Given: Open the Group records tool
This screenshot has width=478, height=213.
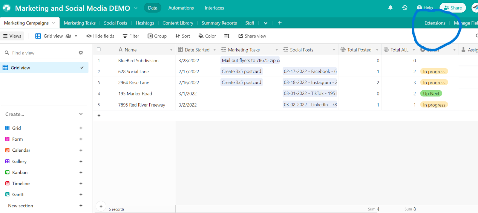Looking at the screenshot, I should click(x=157, y=36).
